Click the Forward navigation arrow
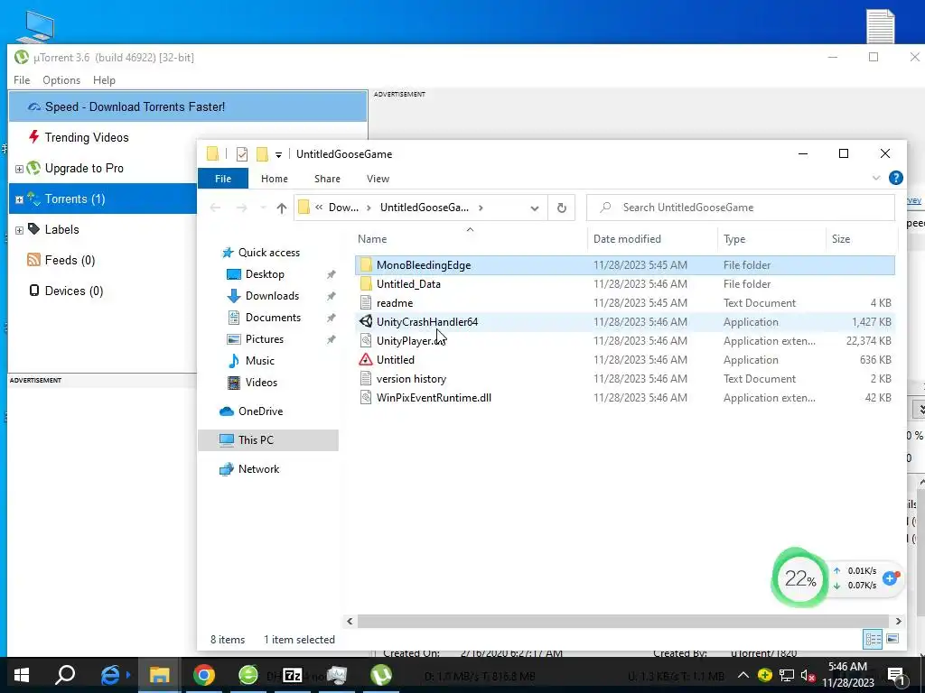Screen dimensions: 925x693 click(241, 208)
